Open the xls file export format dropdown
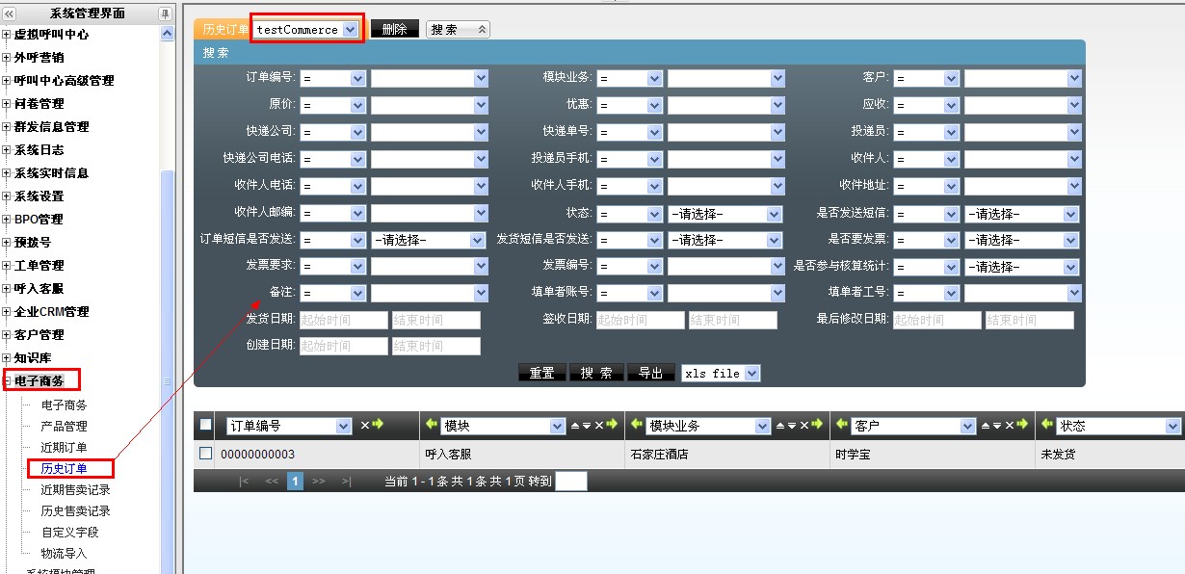Image resolution: width=1185 pixels, height=574 pixels. point(751,373)
